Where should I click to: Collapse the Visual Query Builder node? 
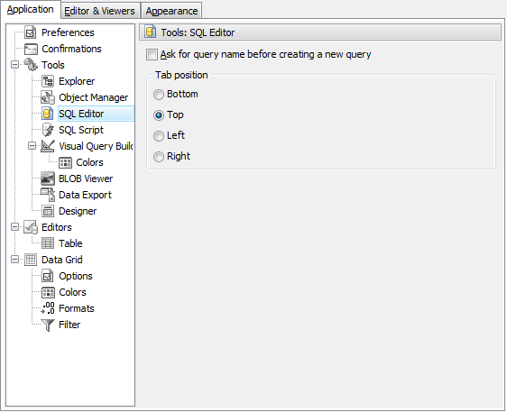(32, 146)
